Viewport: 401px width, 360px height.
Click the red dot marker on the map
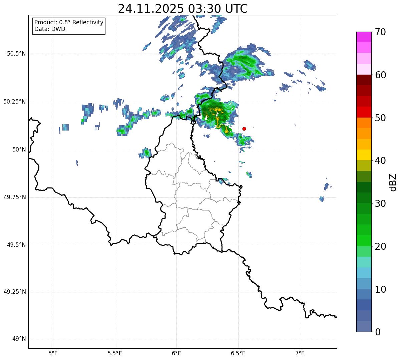pos(244,129)
